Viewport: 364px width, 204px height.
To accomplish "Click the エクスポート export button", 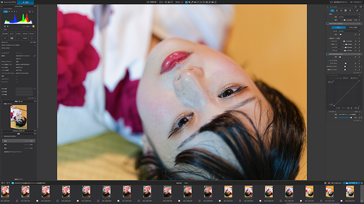I will tap(352, 183).
